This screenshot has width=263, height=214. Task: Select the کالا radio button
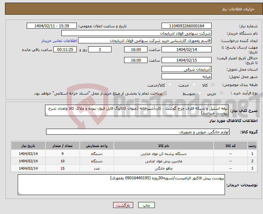213,85
